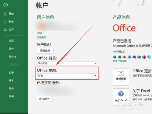Click the back arrow circle icon

pos(5,5)
